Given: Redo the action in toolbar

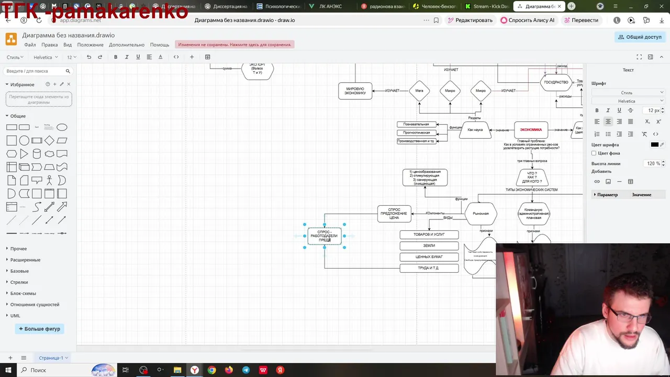Looking at the screenshot, I should [99, 57].
